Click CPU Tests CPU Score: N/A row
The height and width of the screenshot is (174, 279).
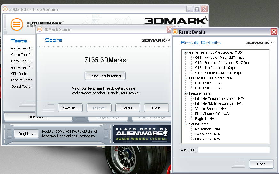point(211,78)
